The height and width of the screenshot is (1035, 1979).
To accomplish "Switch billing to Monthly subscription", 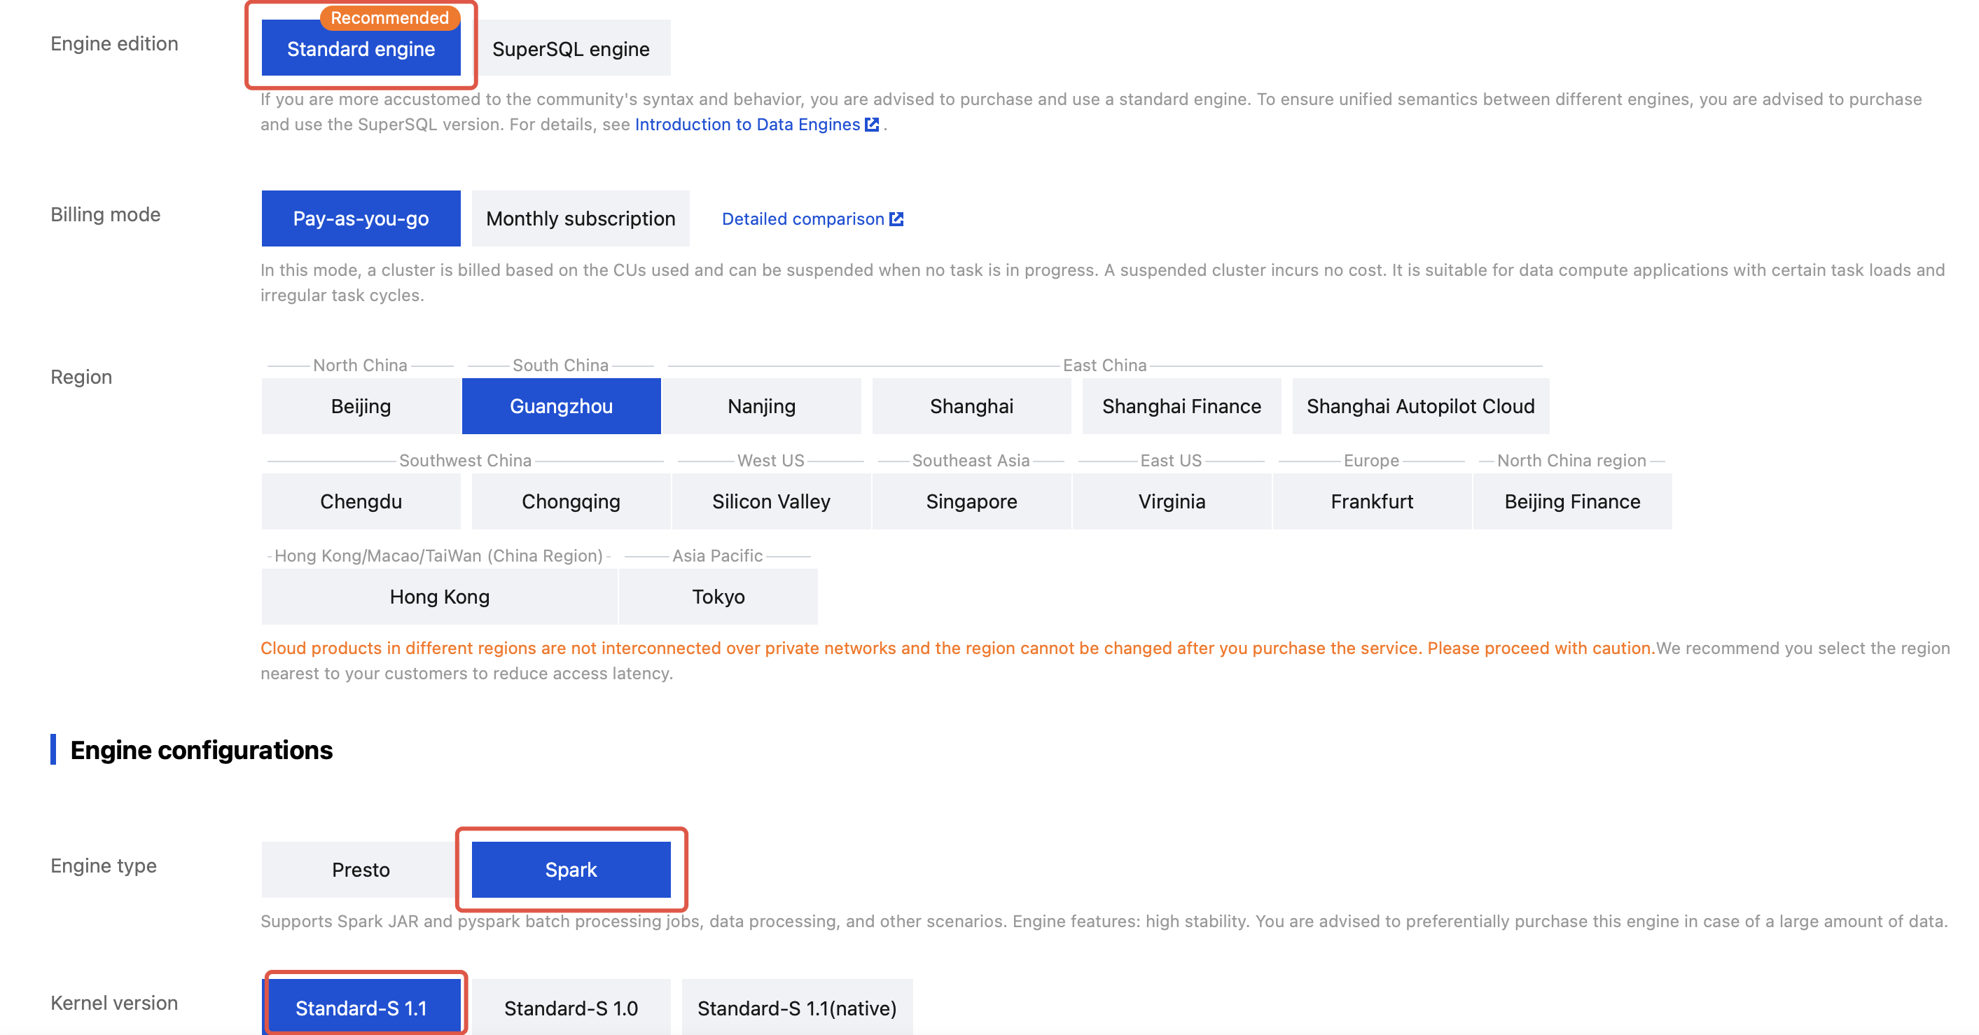I will (580, 219).
